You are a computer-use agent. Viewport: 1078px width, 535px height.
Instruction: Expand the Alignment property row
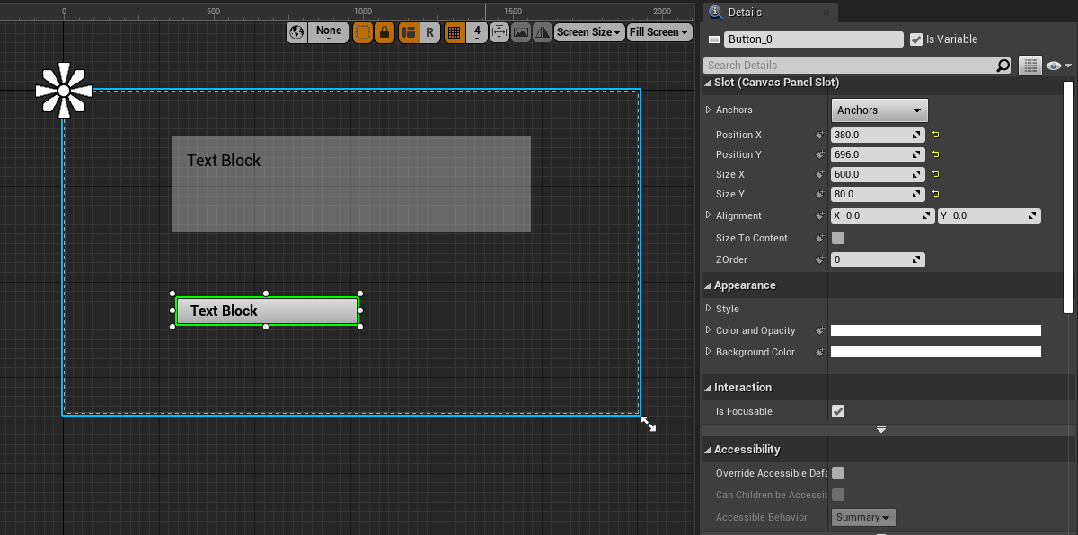(708, 215)
